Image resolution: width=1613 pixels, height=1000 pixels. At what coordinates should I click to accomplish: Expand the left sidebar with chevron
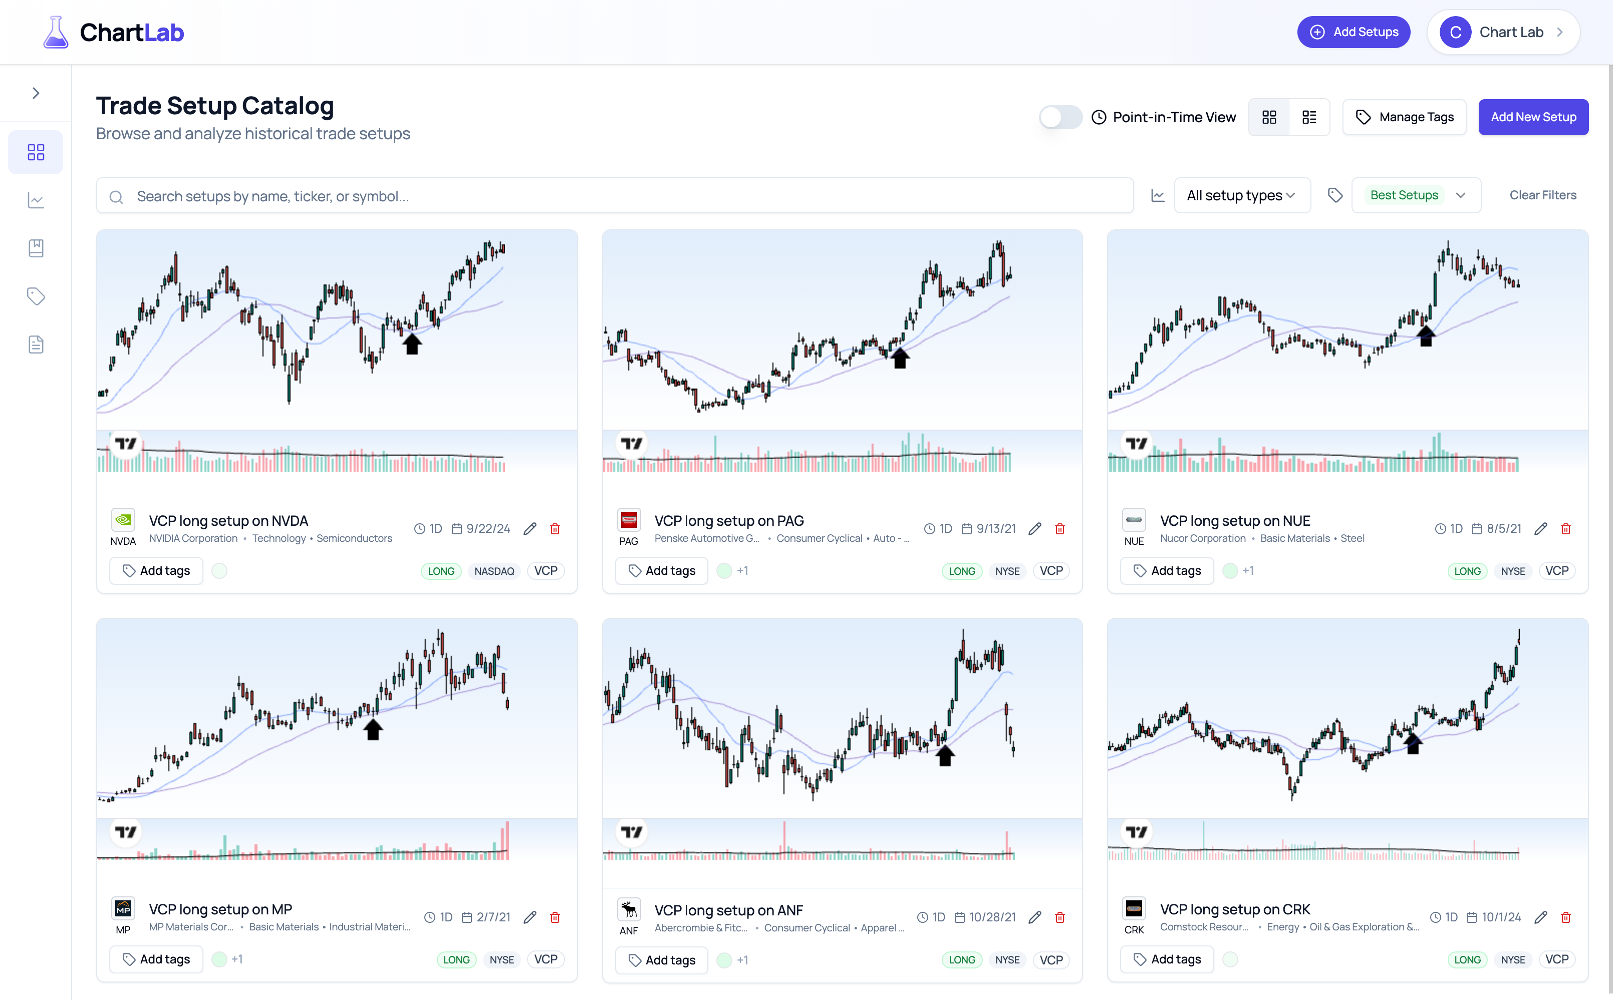coord(36,93)
